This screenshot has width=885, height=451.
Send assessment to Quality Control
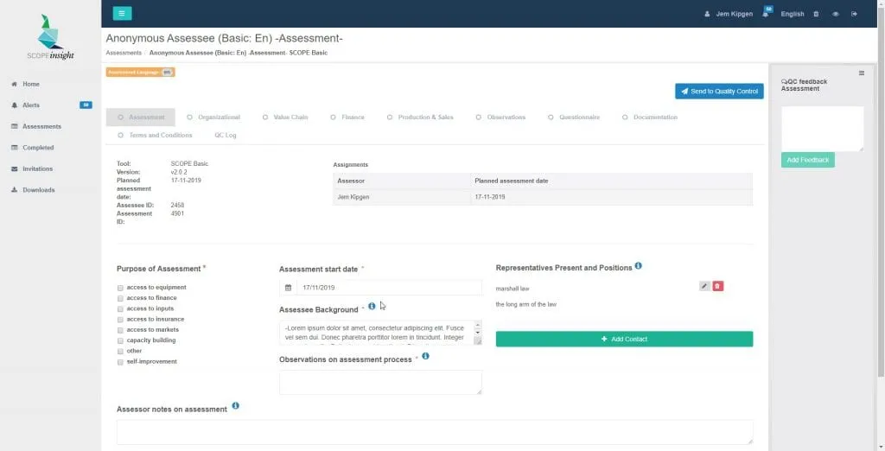pos(719,92)
